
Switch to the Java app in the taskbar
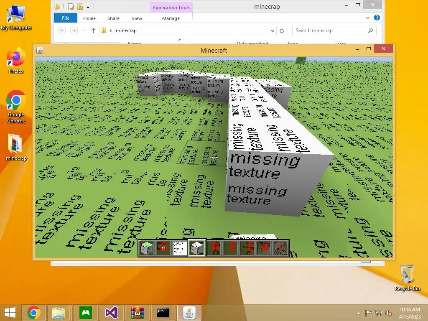point(189,313)
